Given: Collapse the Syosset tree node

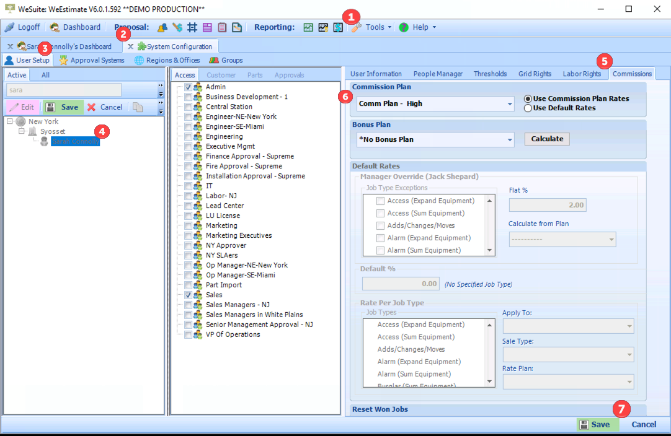Looking at the screenshot, I should pyautogui.click(x=22, y=131).
